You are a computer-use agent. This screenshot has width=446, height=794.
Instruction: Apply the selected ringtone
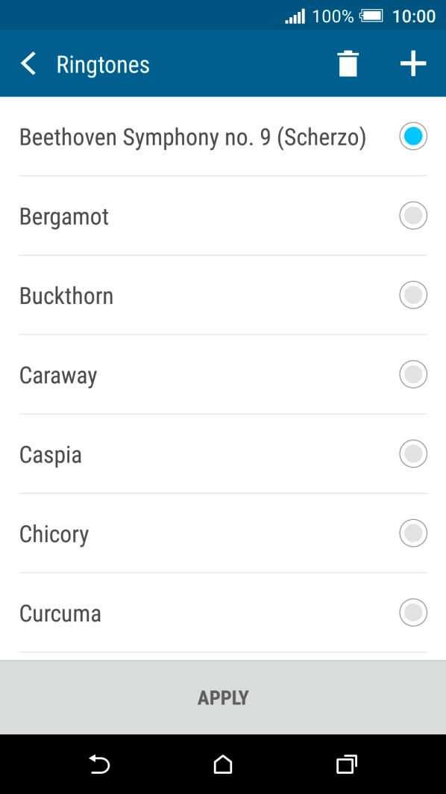(223, 698)
